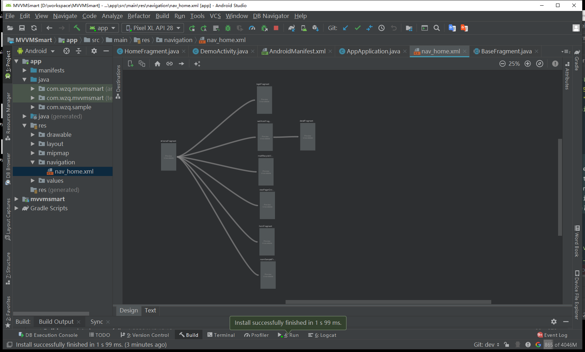
Task: Switch to the HomeFragment.java tab
Action: [x=151, y=51]
